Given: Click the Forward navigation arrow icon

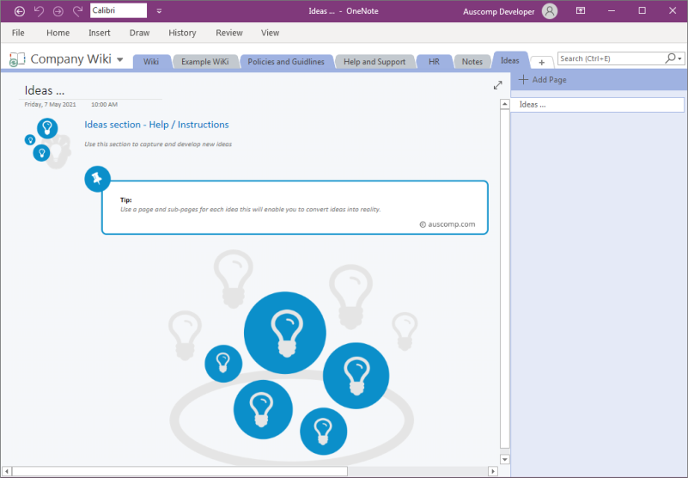Looking at the screenshot, I should [x=58, y=11].
